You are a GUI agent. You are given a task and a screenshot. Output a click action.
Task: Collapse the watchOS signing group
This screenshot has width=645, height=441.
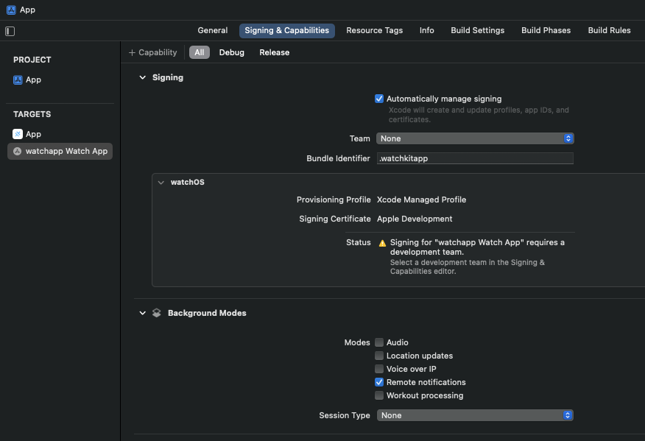(161, 183)
